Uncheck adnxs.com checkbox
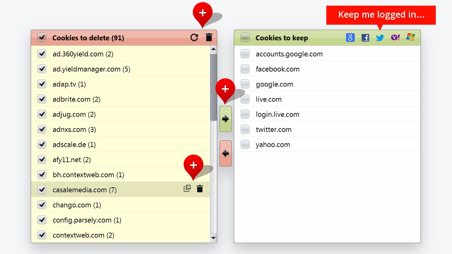This screenshot has height=254, width=452. (x=42, y=129)
